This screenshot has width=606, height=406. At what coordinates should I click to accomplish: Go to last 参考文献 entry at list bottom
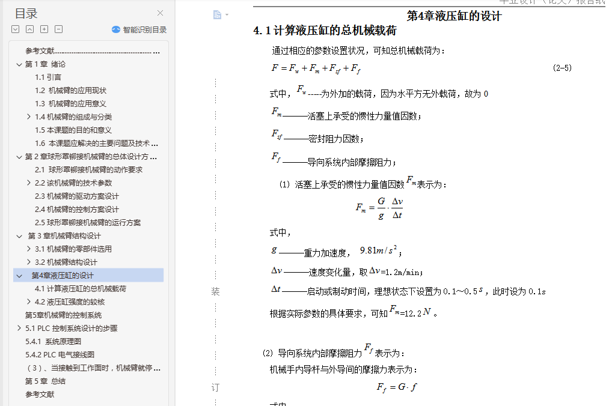click(40, 394)
